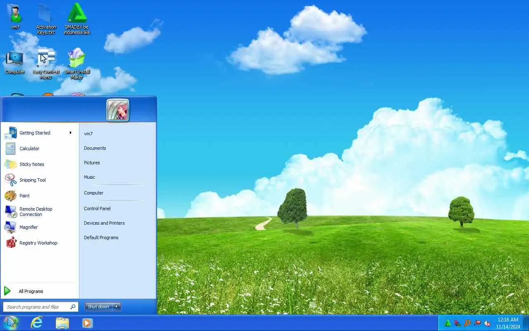Launch Calculator from the Start menu
The image size is (529, 331).
click(x=39, y=149)
